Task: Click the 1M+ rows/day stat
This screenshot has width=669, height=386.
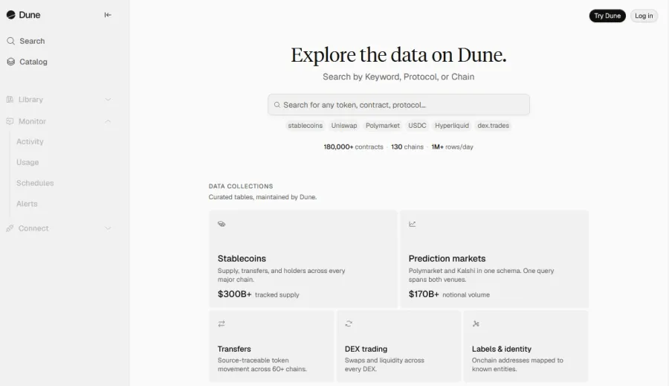Action: coord(452,147)
